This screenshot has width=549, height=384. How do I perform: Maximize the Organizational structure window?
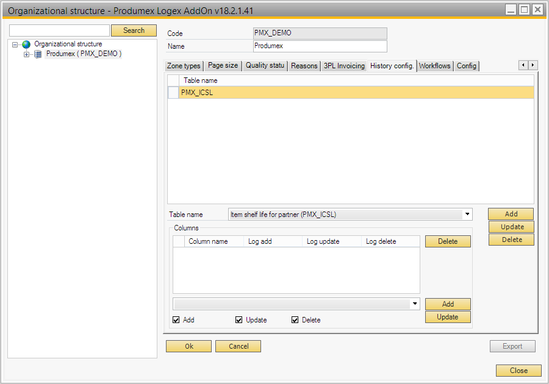click(524, 9)
